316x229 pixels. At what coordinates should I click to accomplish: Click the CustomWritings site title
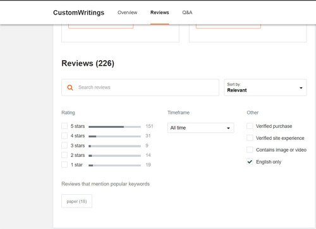[78, 13]
